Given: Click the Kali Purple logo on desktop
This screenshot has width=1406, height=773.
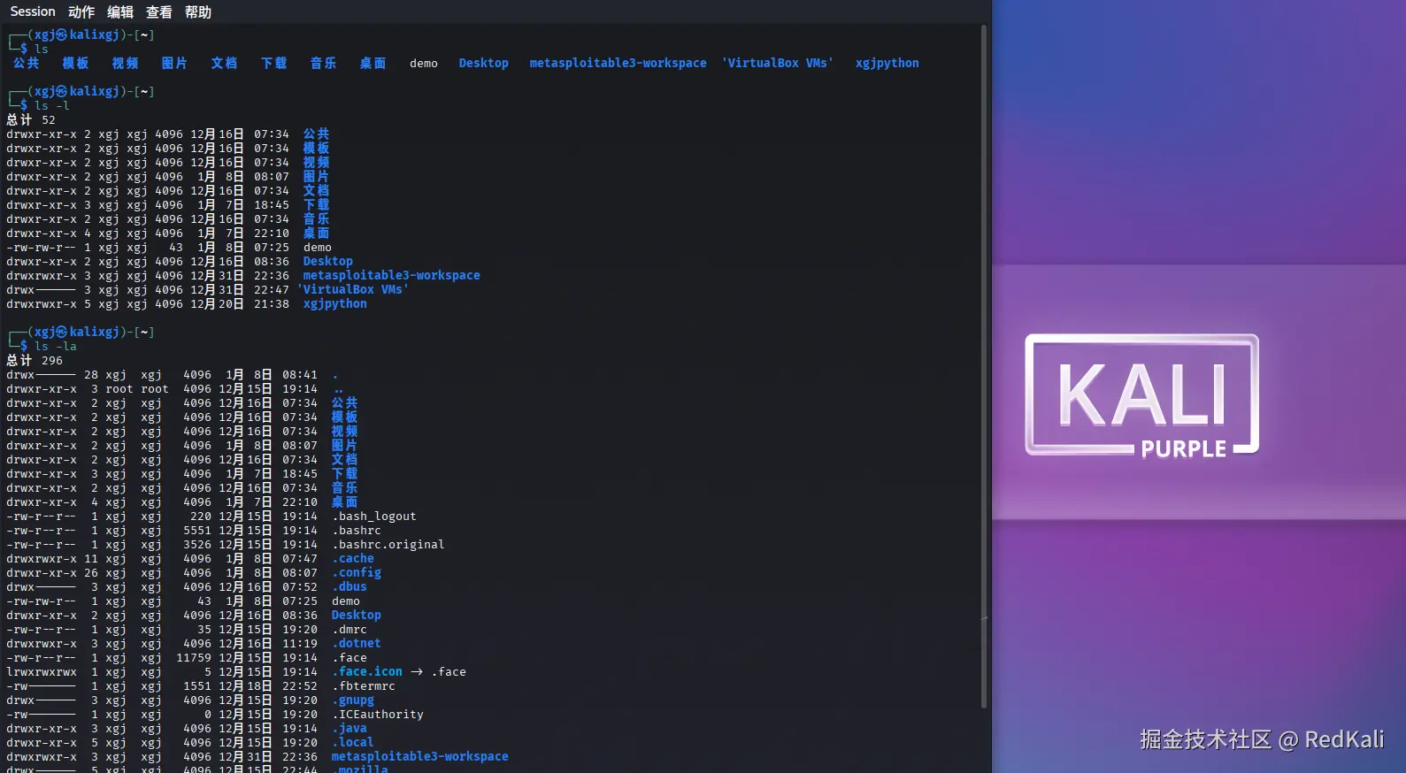Looking at the screenshot, I should point(1142,396).
